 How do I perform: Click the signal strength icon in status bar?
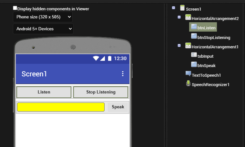(103, 59)
